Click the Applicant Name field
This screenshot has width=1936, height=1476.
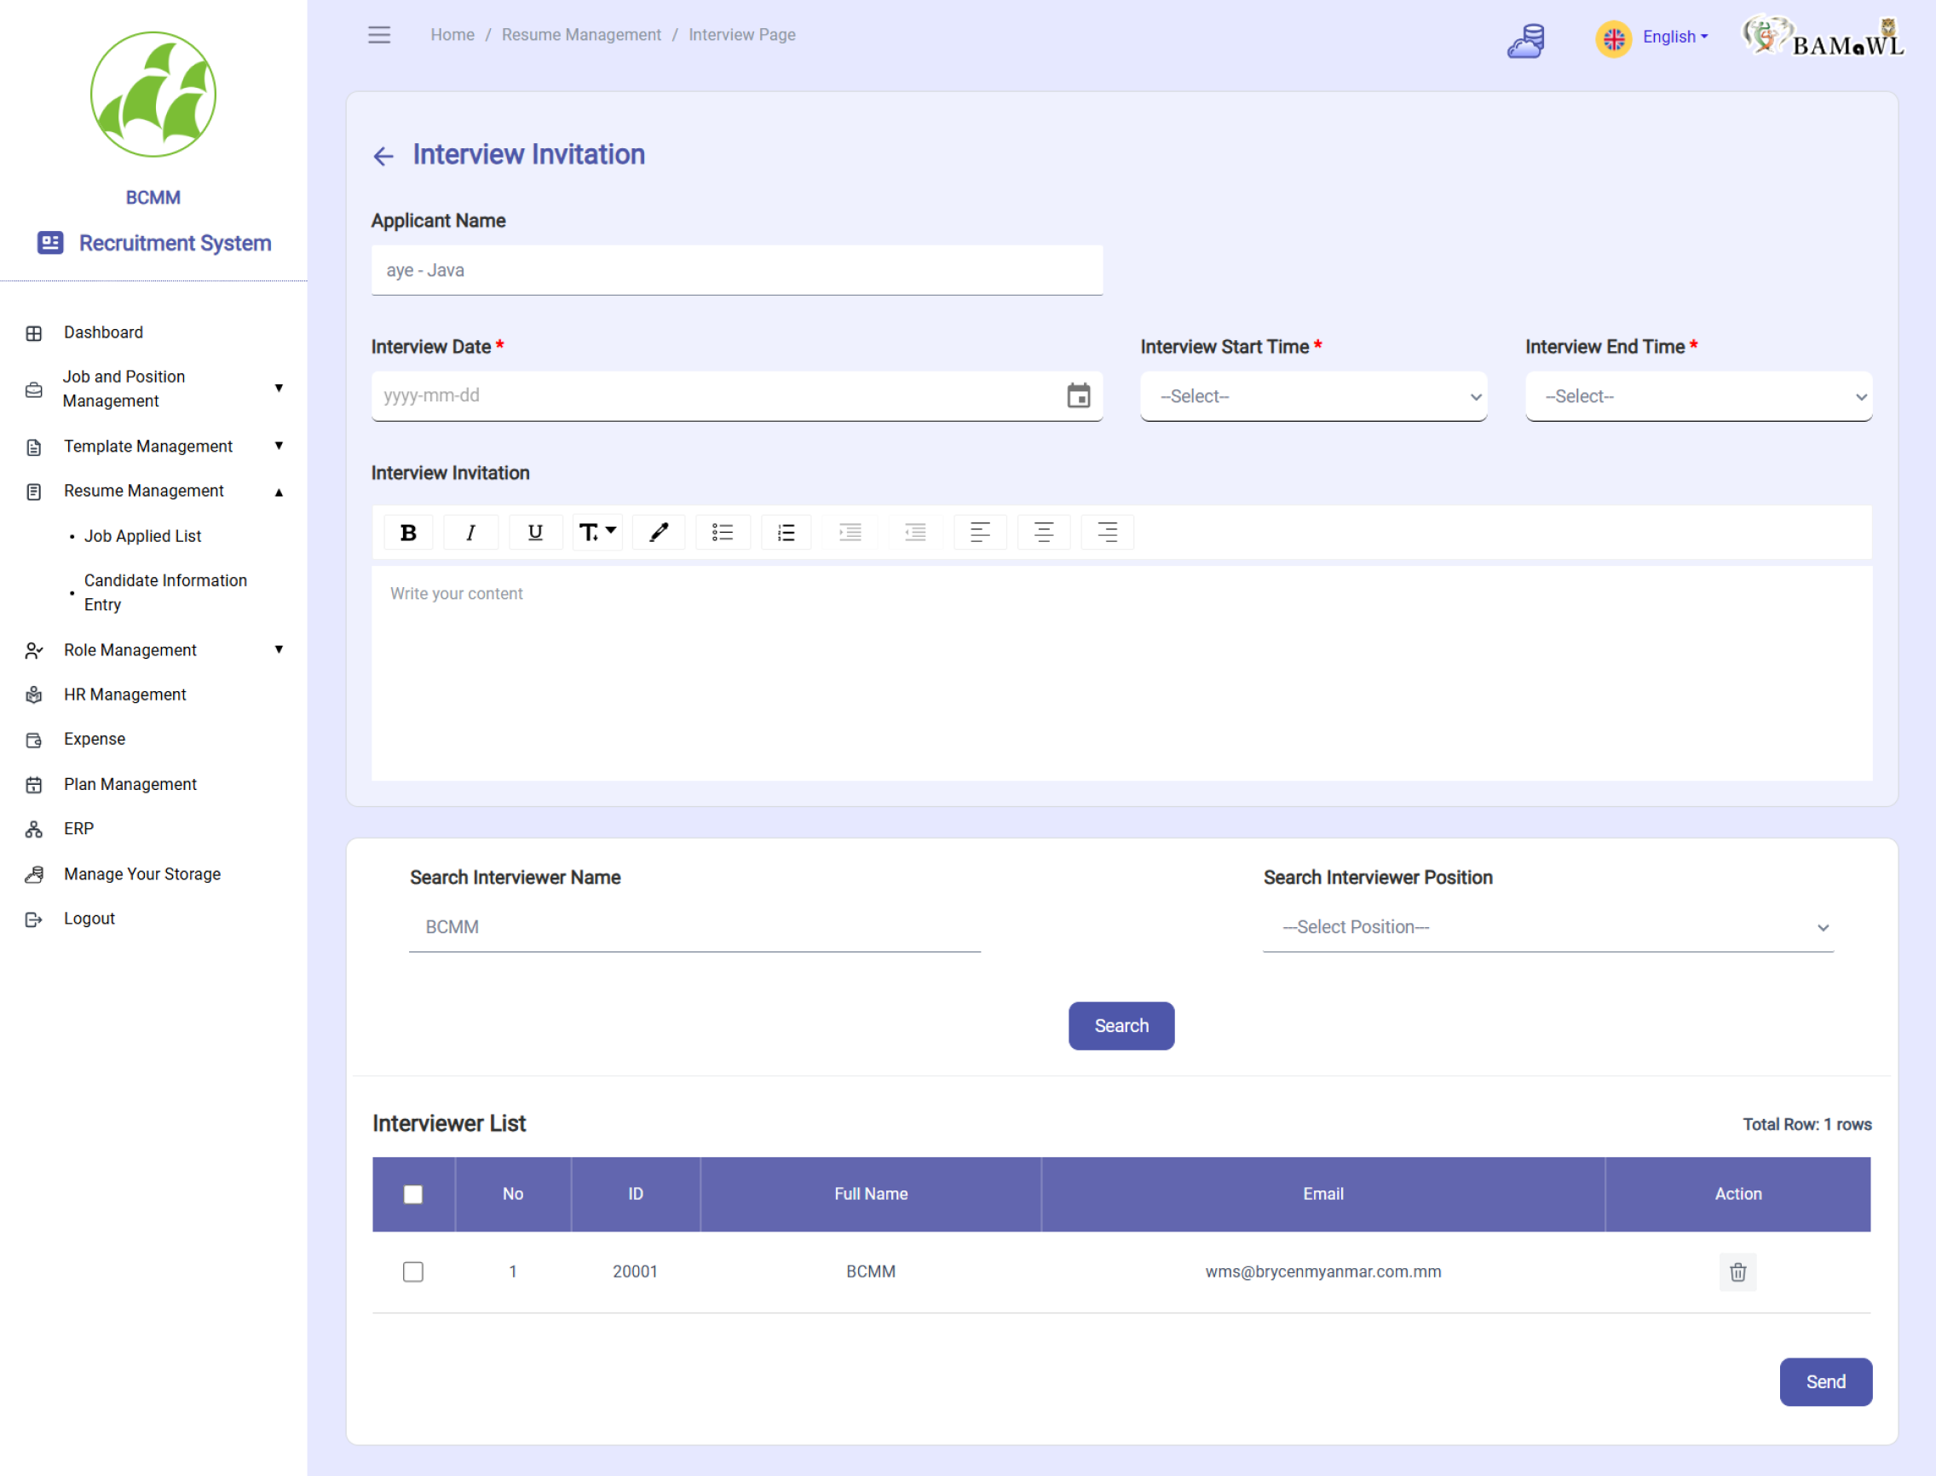click(x=736, y=271)
